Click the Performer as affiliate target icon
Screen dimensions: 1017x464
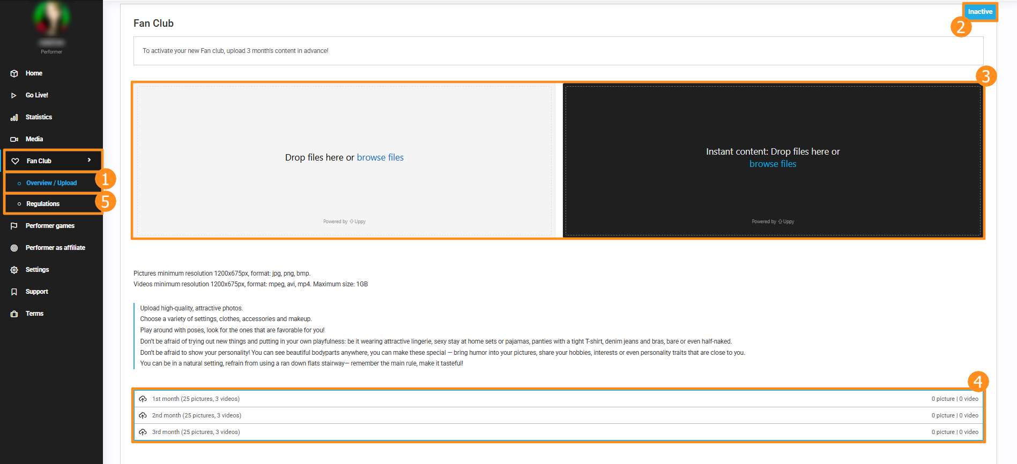point(14,248)
